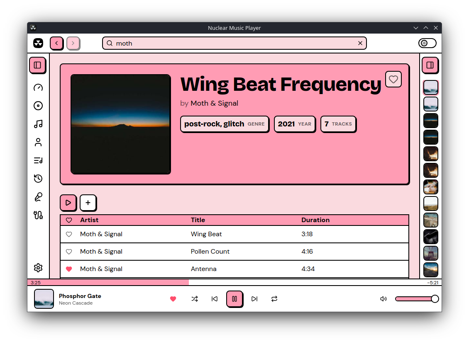Open the Lyrics microphone icon

[38, 197]
